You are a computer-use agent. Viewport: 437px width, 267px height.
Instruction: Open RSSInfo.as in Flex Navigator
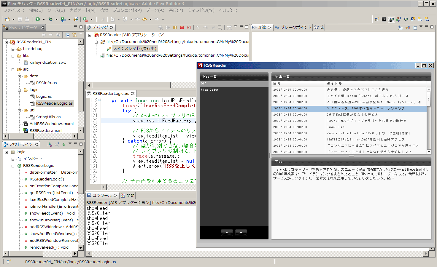pos(46,83)
